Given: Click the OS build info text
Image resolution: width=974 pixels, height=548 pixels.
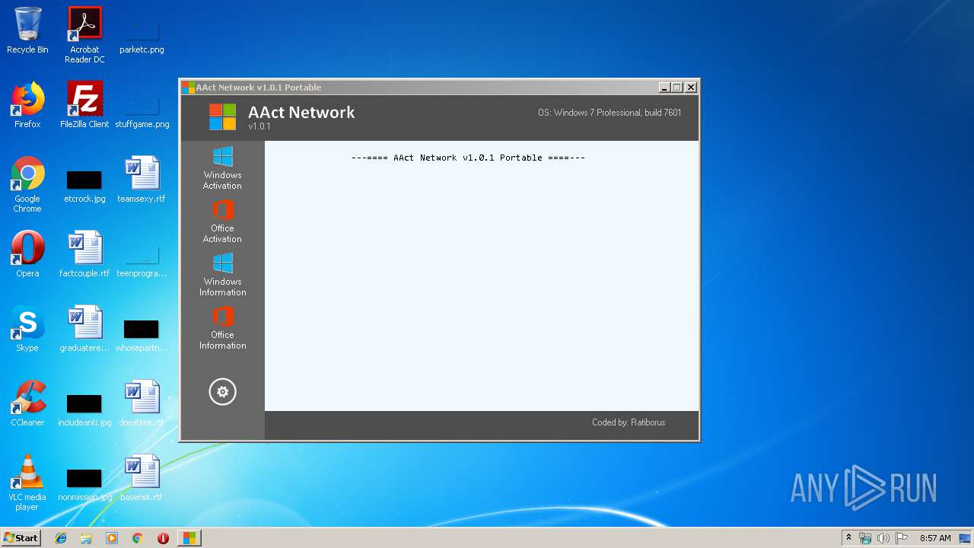Looking at the screenshot, I should pos(610,113).
